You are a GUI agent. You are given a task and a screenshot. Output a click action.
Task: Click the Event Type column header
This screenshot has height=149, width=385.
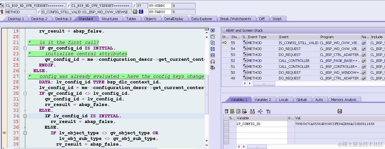263,37
